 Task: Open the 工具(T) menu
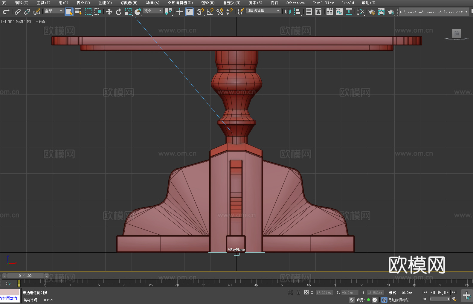(x=44, y=3)
